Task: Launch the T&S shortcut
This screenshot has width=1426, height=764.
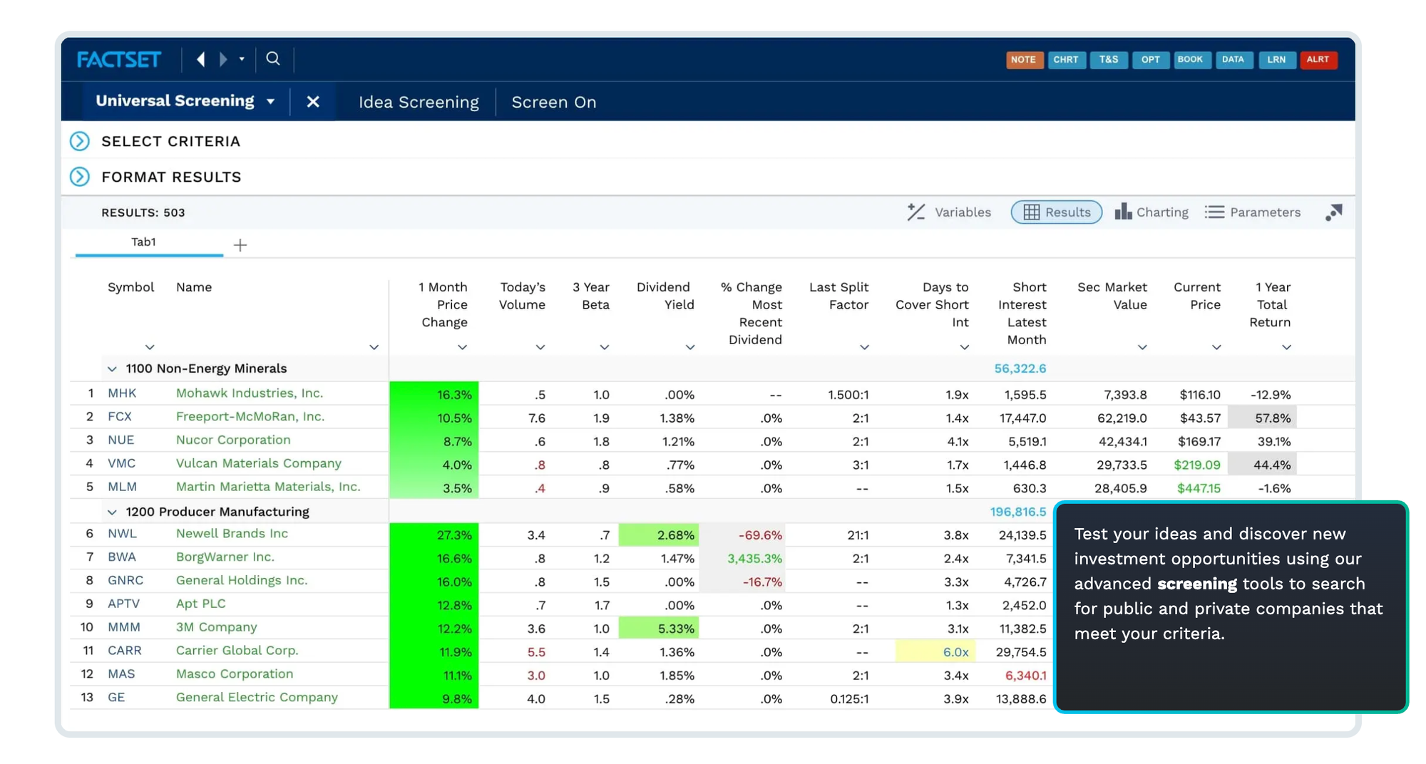Action: pos(1109,60)
